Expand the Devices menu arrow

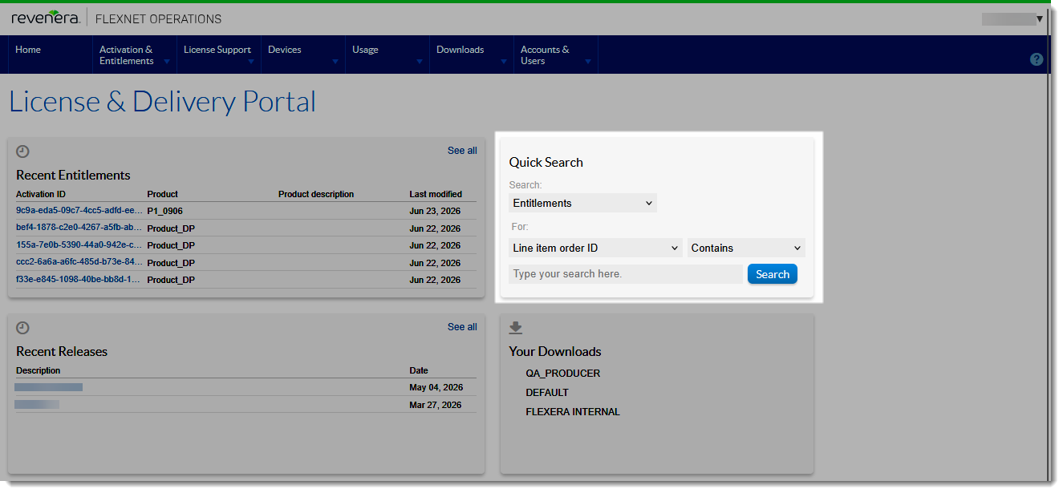(x=335, y=62)
